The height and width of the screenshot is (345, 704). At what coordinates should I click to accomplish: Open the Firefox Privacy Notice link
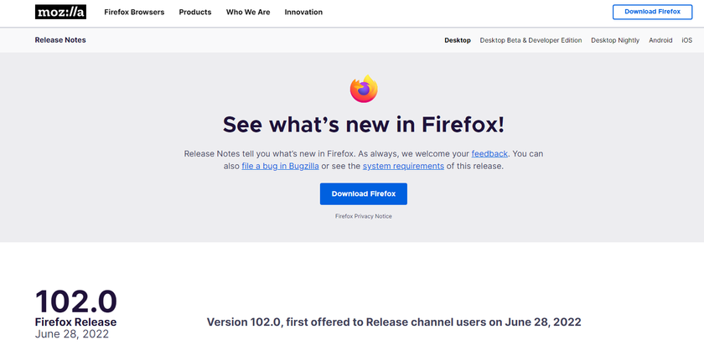tap(364, 216)
